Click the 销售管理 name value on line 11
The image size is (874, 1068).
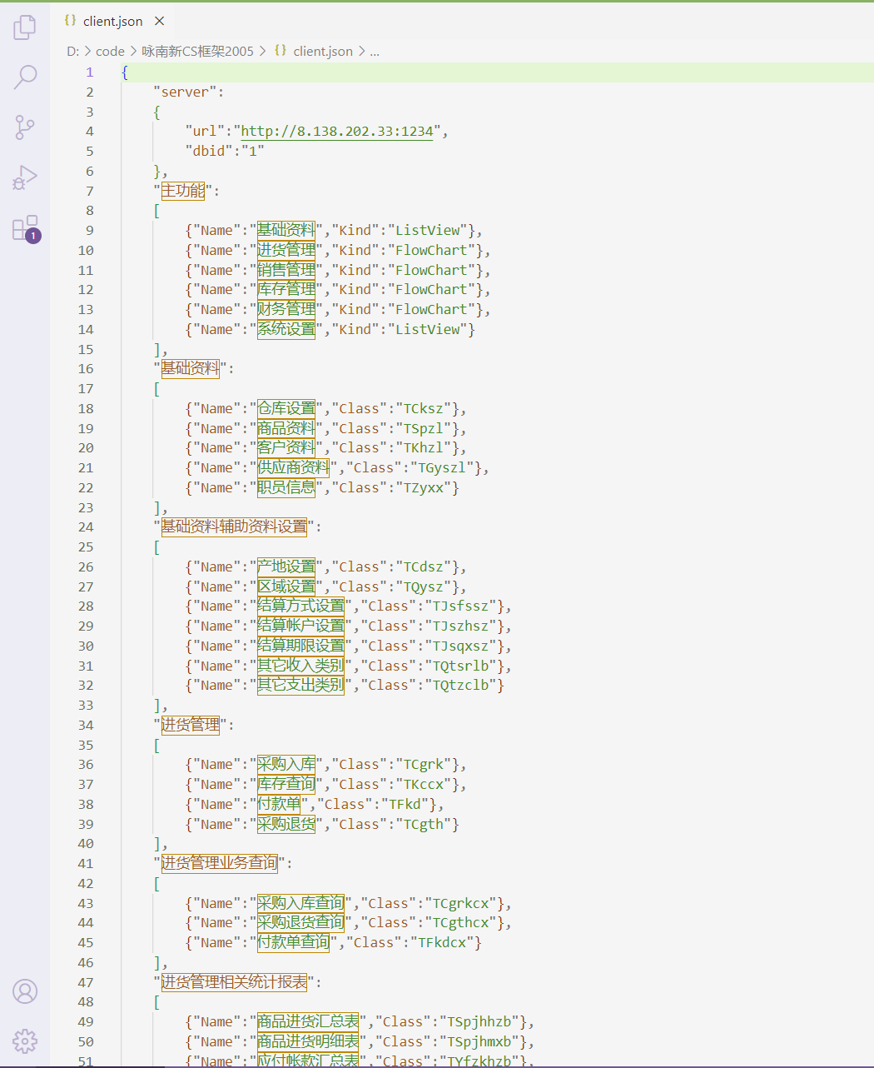point(286,270)
